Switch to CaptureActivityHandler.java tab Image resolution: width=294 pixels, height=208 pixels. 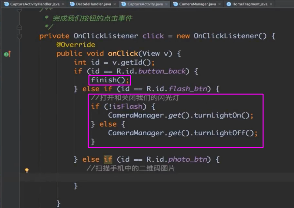pyautogui.click(x=35, y=4)
